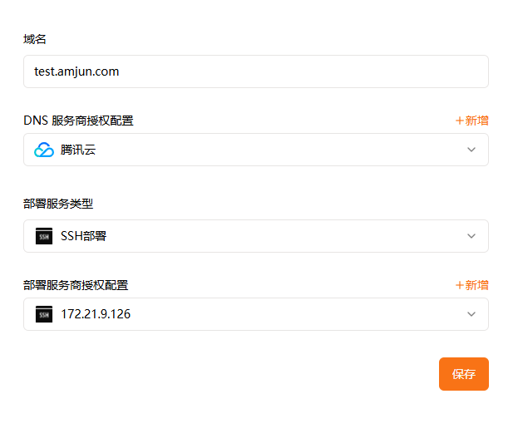Click the DNS 服务商授权配置 label

78,121
